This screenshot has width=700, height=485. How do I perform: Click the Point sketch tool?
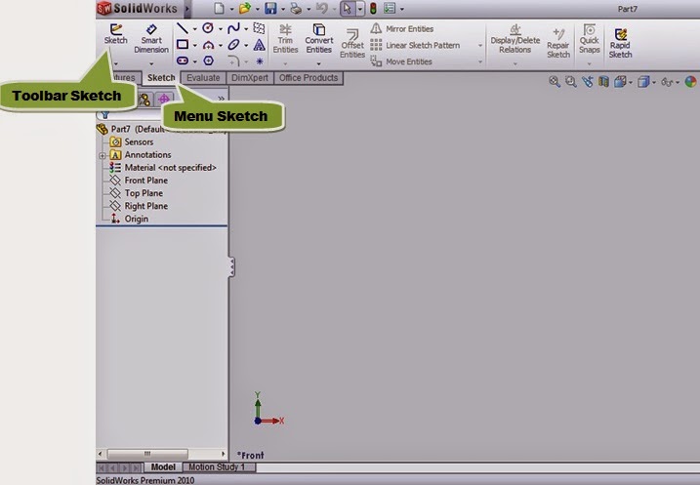(x=260, y=61)
